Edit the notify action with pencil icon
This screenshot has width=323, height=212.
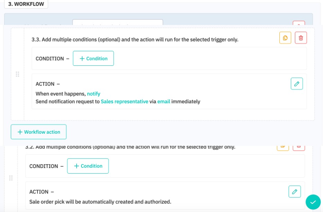pos(297,83)
